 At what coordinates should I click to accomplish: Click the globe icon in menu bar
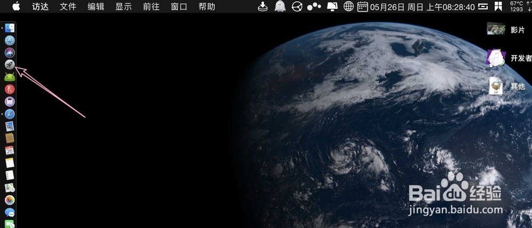[x=348, y=6]
